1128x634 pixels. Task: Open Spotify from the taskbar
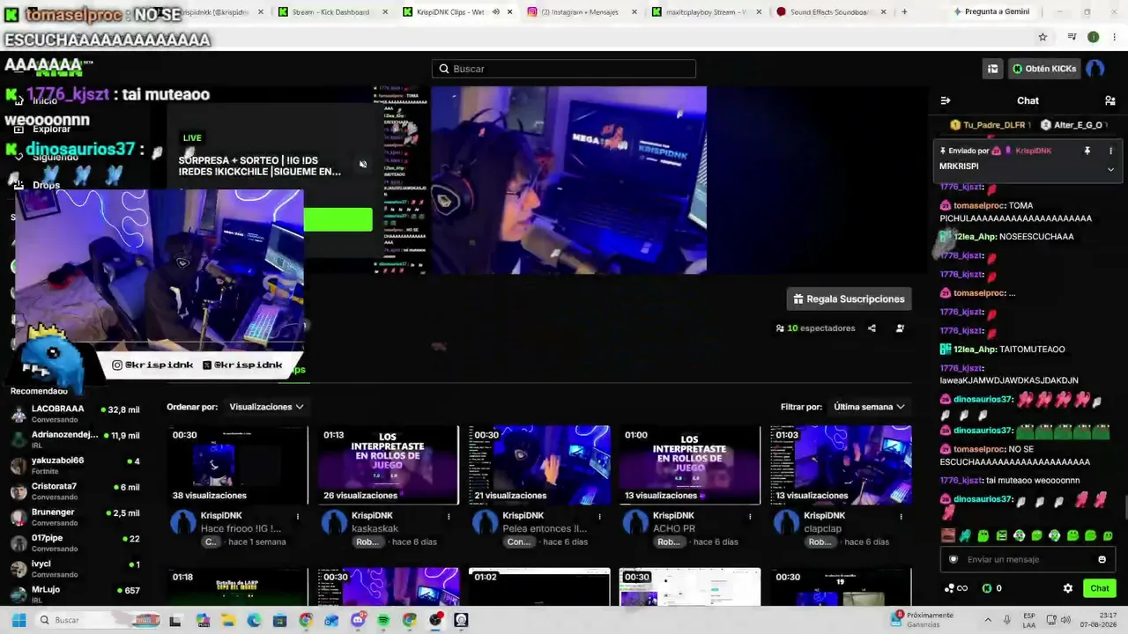383,620
